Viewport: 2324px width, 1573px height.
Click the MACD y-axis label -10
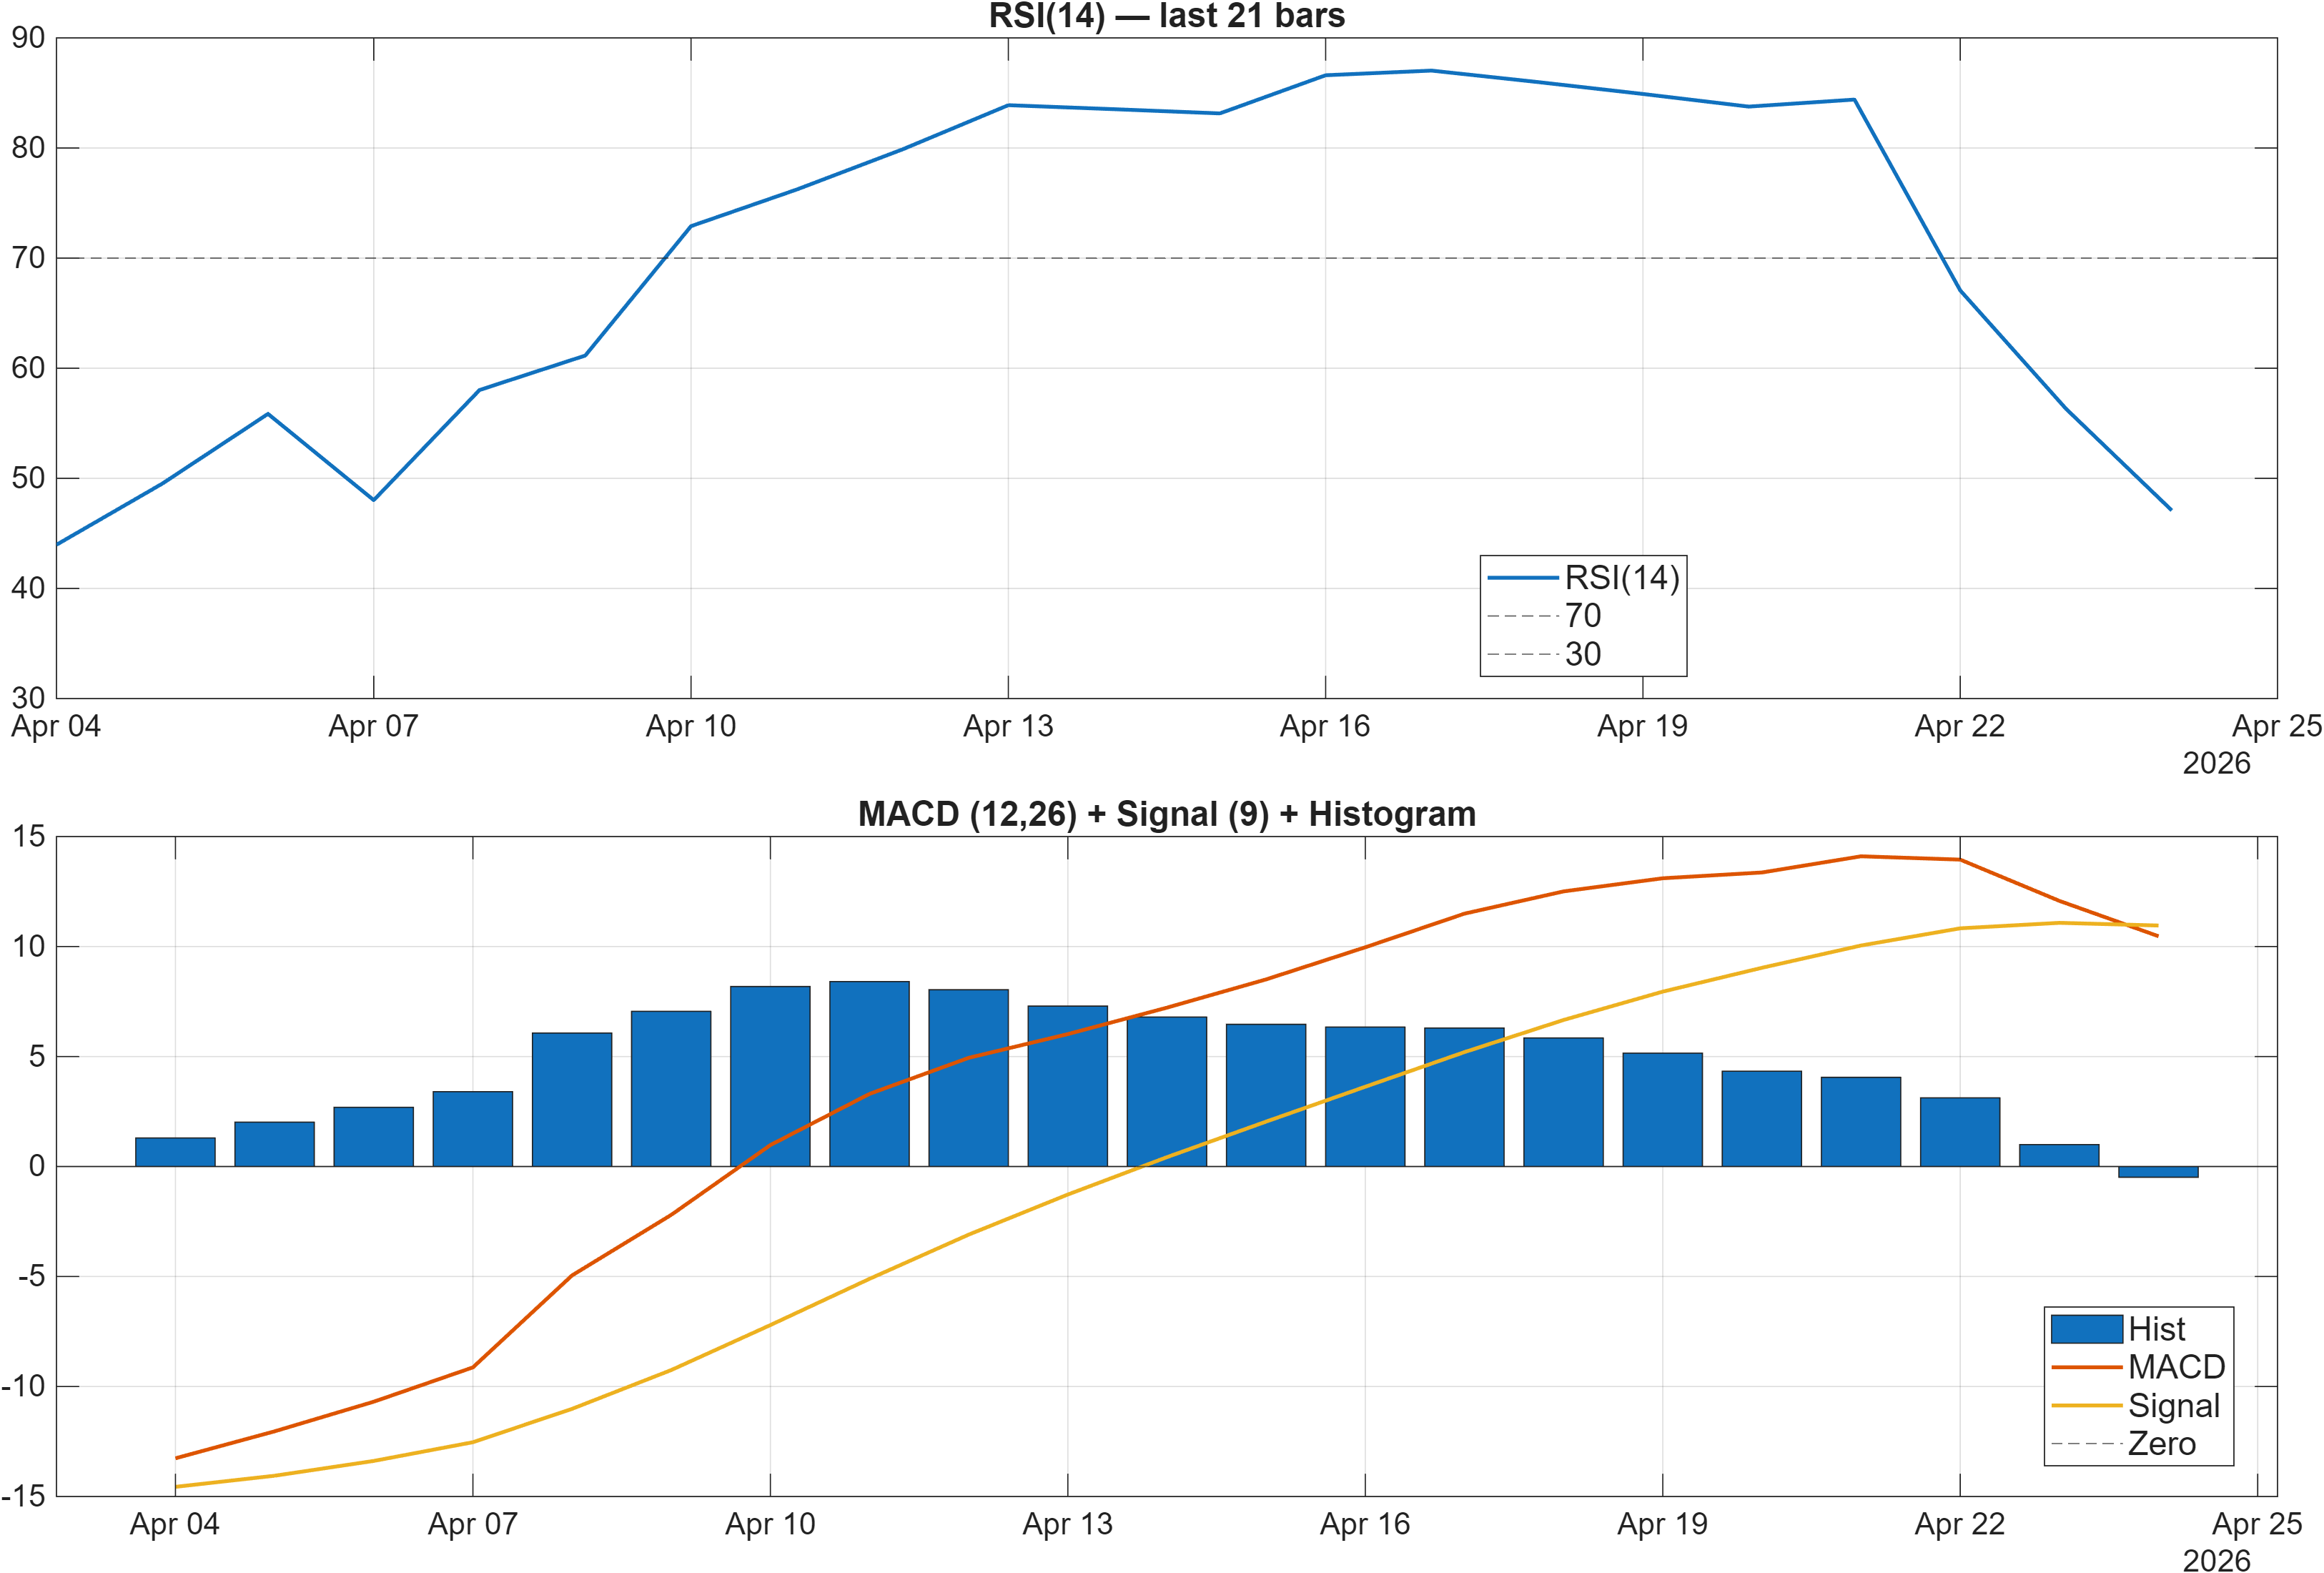[24, 1386]
